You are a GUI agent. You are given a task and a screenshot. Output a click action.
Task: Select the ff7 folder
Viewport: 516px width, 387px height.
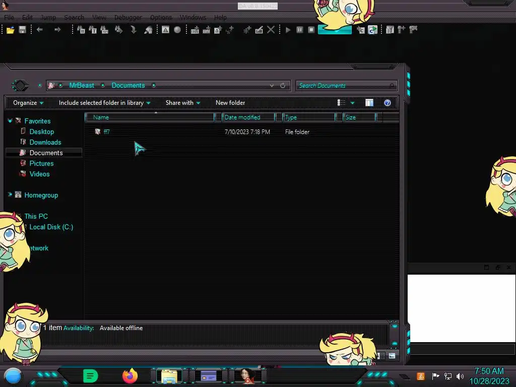tap(106, 132)
